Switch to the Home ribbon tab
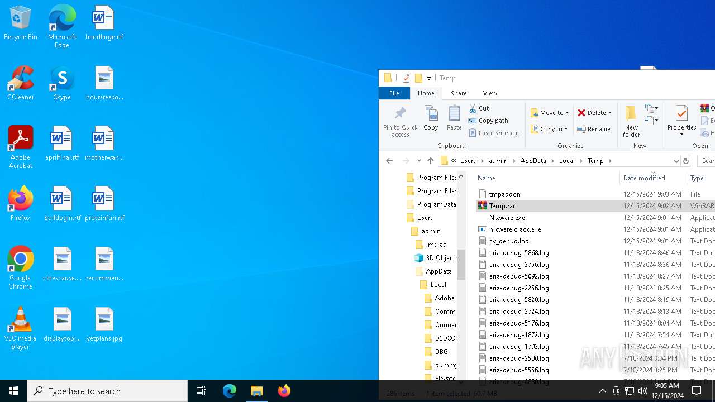The width and height of the screenshot is (715, 402). pos(426,93)
